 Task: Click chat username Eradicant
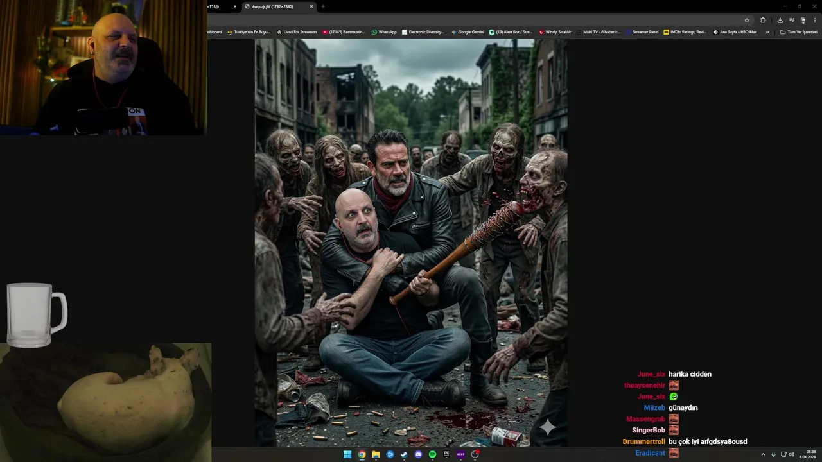[x=650, y=453]
